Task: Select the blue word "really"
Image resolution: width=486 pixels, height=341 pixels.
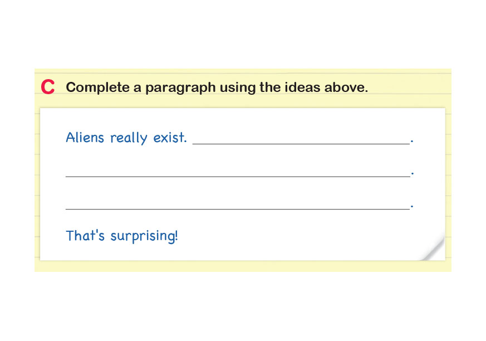Action: pos(129,138)
